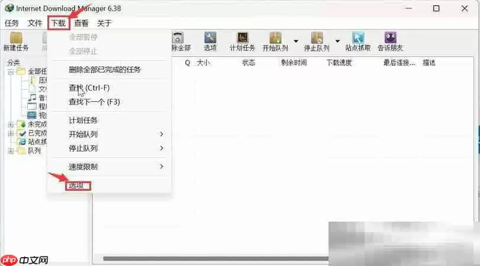Screen dimensions: 480x266
Task: Expand the 未完成 tree node
Action: point(11,125)
